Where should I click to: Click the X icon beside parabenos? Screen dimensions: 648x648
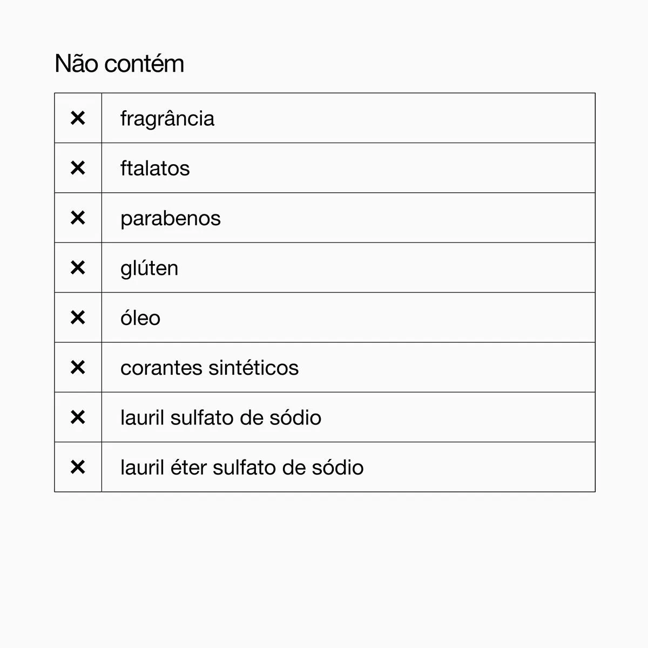78,218
